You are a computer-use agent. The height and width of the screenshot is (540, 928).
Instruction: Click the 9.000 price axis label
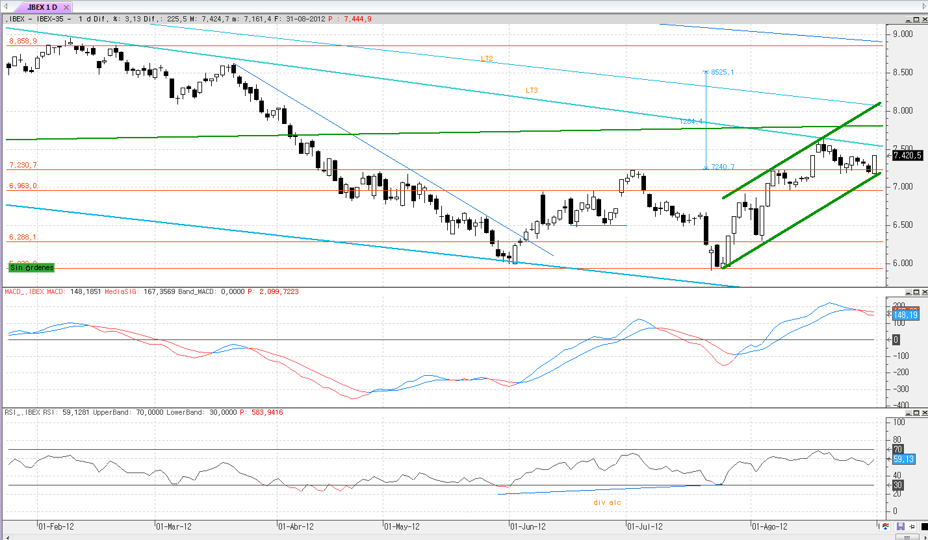tap(904, 34)
